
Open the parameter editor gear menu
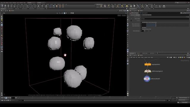pos(181,13)
